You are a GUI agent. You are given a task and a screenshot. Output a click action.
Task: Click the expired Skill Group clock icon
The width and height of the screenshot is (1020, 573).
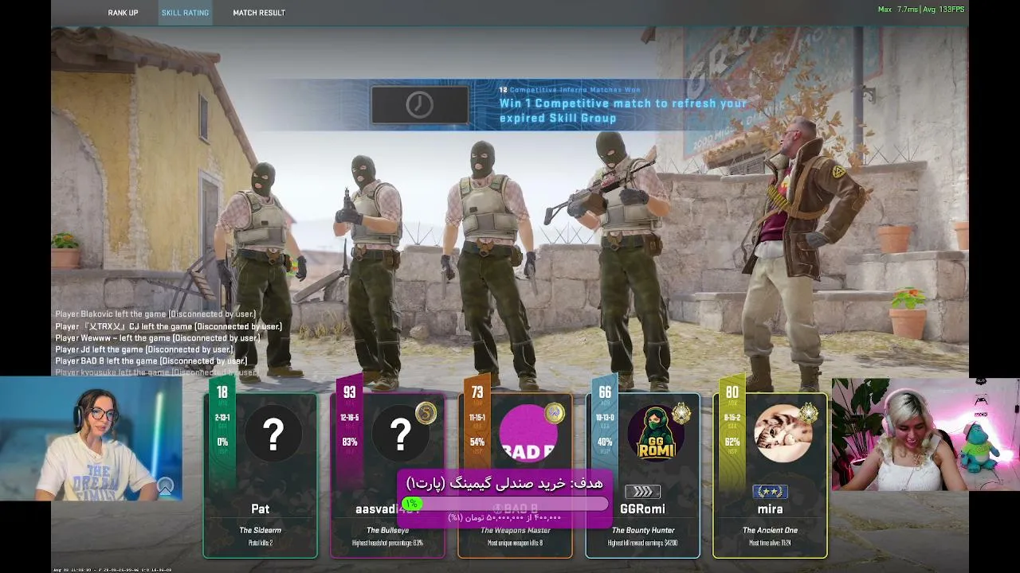click(x=420, y=105)
